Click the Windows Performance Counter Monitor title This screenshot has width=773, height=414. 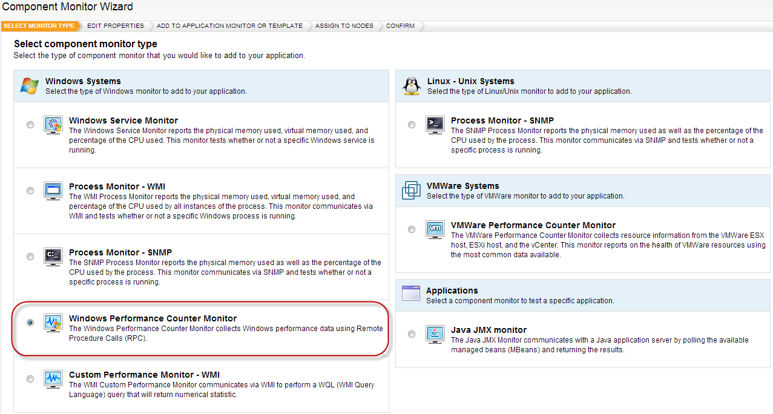tap(153, 318)
